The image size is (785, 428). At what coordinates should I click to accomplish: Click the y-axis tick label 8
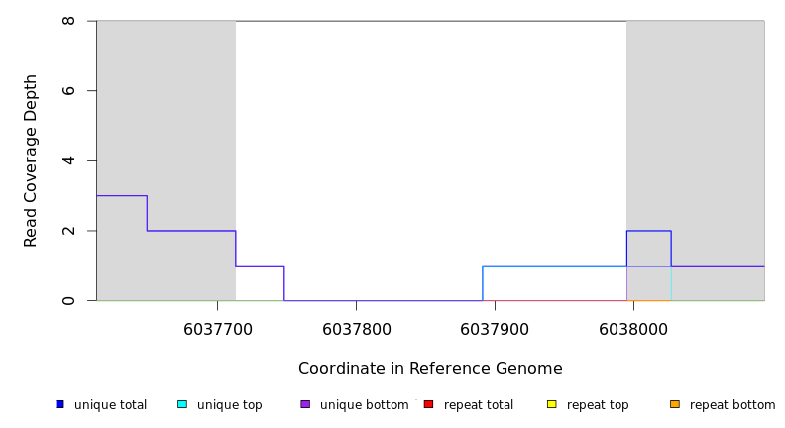click(68, 21)
